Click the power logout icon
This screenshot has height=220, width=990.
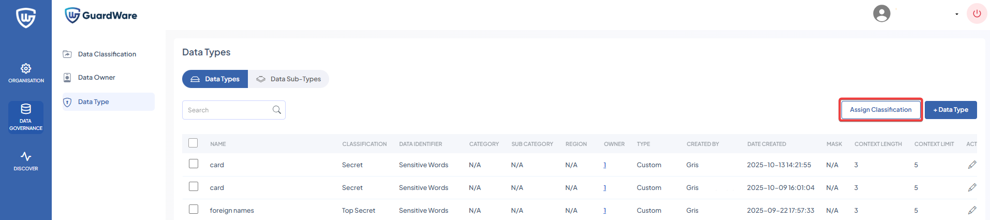coord(977,14)
